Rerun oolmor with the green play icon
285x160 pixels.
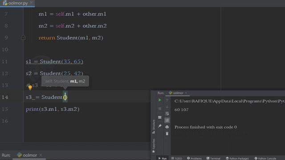pyautogui.click(x=160, y=100)
